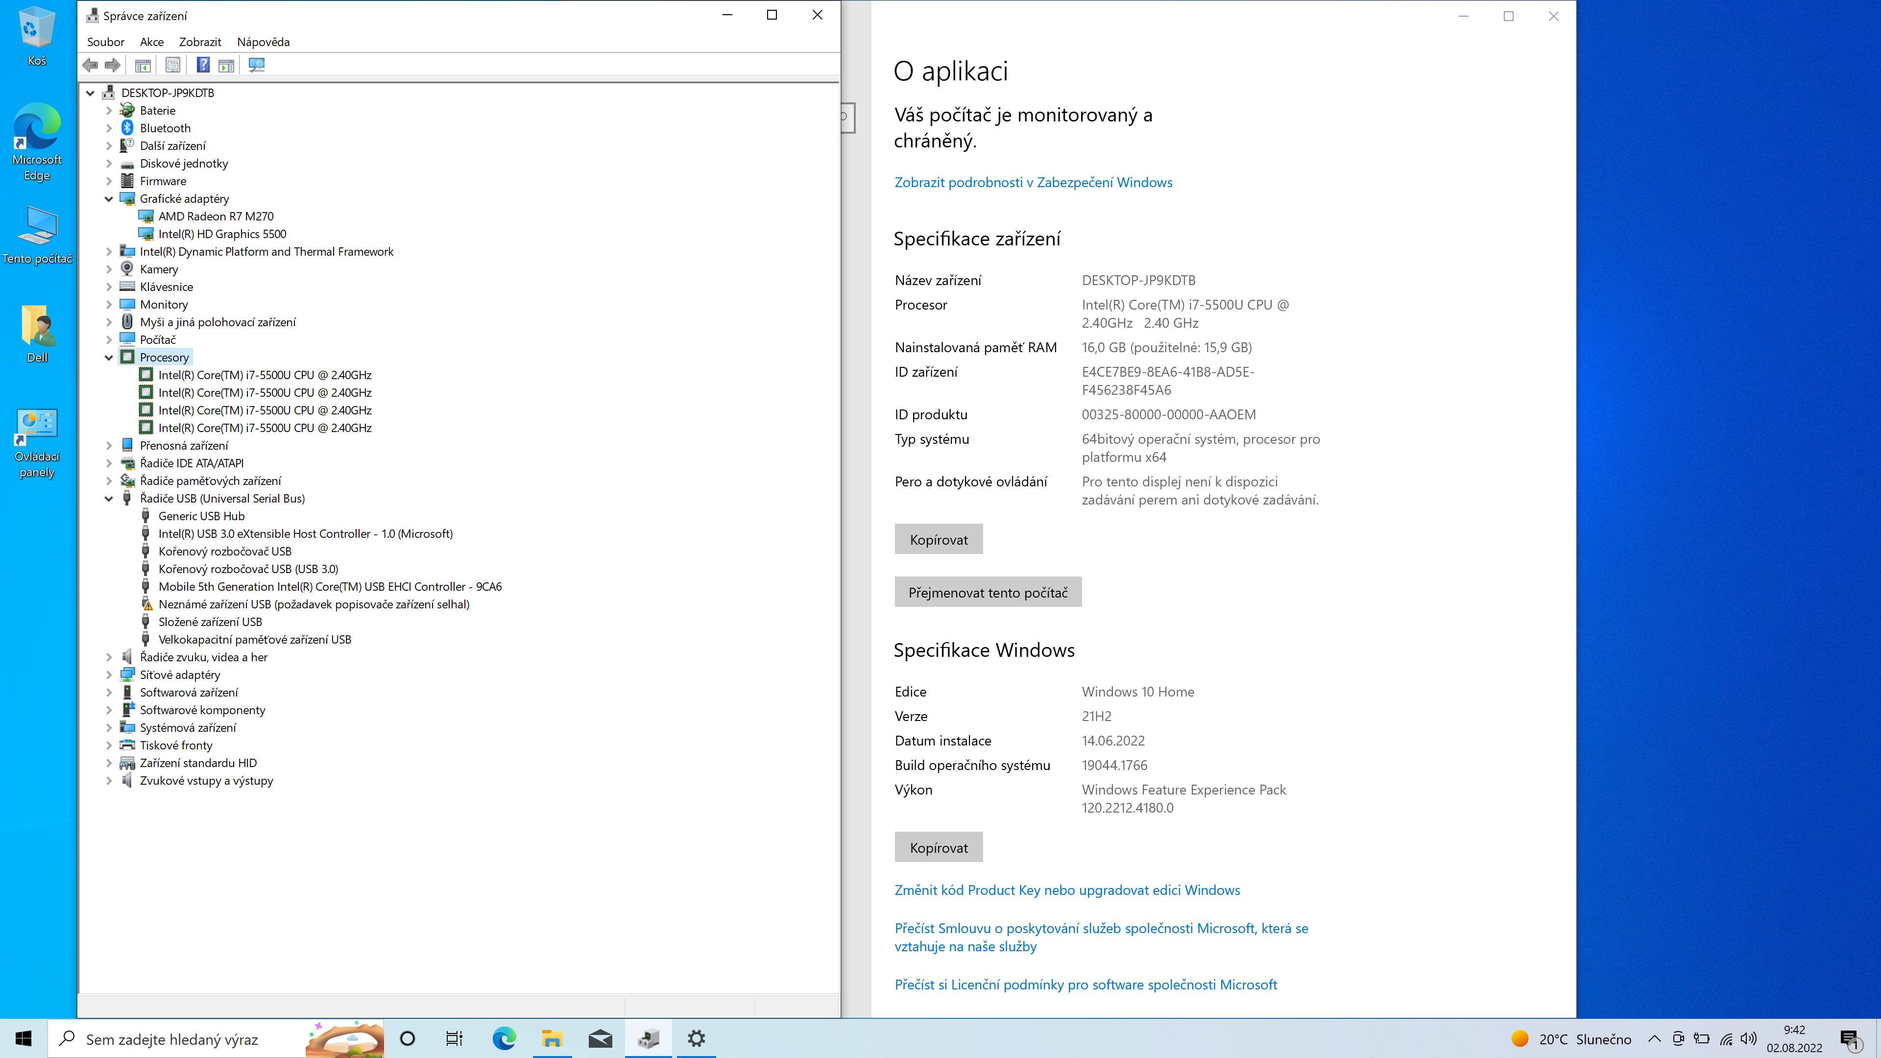Click Kopírovat under Specifikace Windows
1881x1058 pixels.
pyautogui.click(x=939, y=848)
